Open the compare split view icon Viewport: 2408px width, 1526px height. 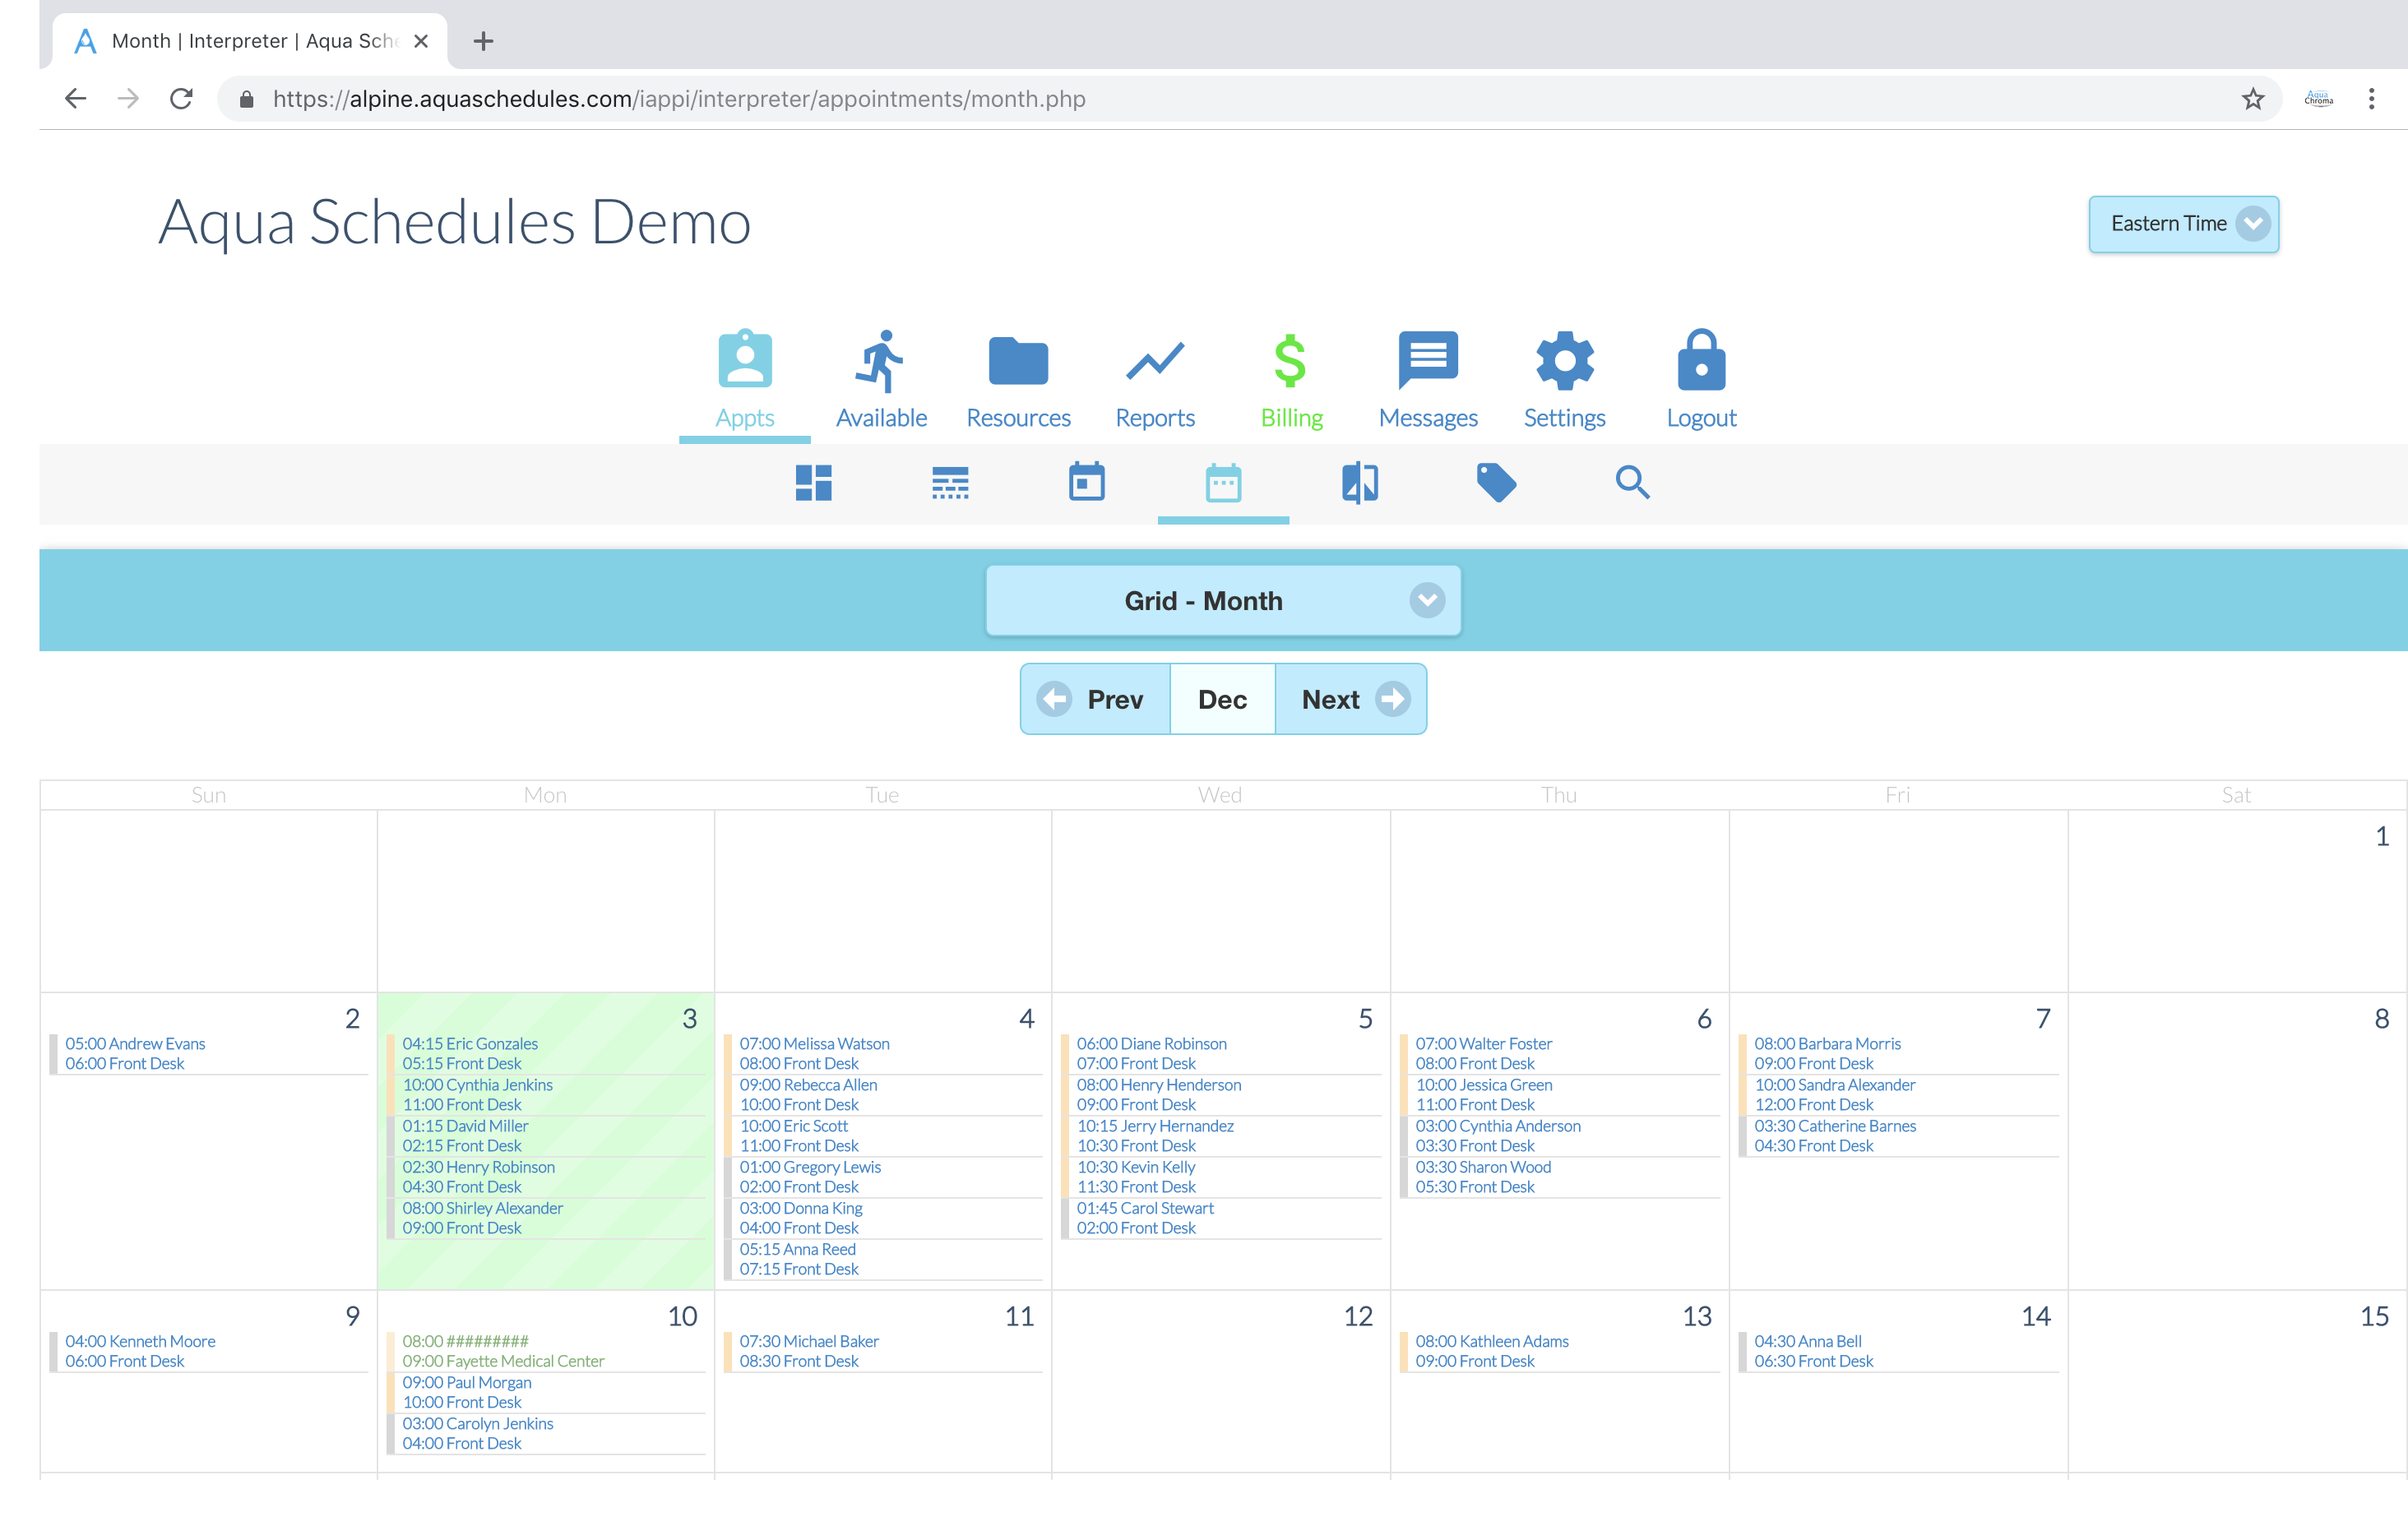(1360, 483)
